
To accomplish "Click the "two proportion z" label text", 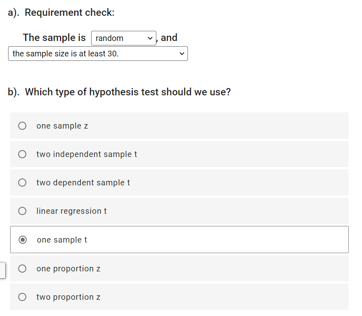I will 68,297.
